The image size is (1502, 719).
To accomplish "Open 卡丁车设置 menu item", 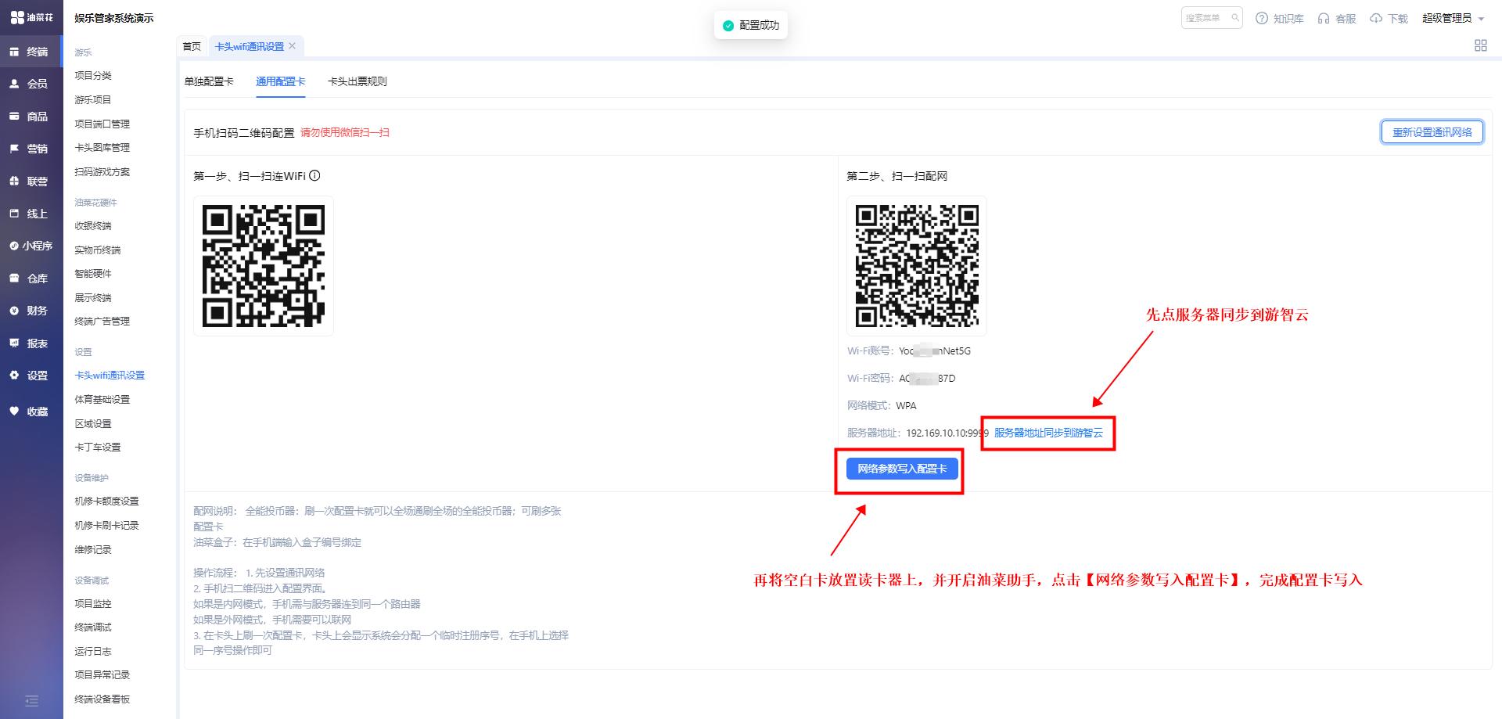I will (98, 448).
